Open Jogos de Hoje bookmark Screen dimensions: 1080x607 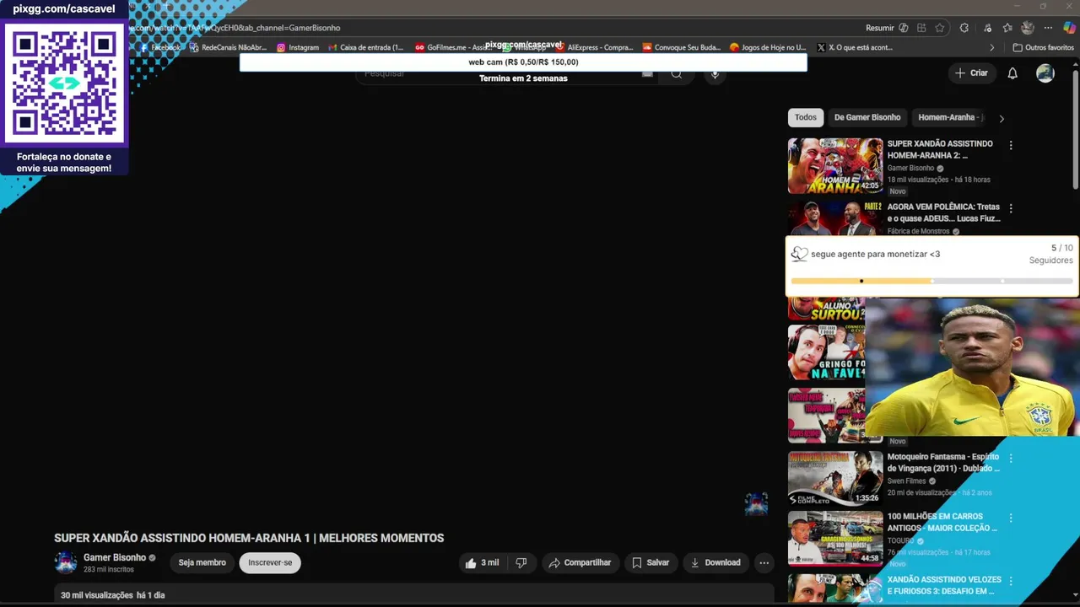tap(768, 47)
